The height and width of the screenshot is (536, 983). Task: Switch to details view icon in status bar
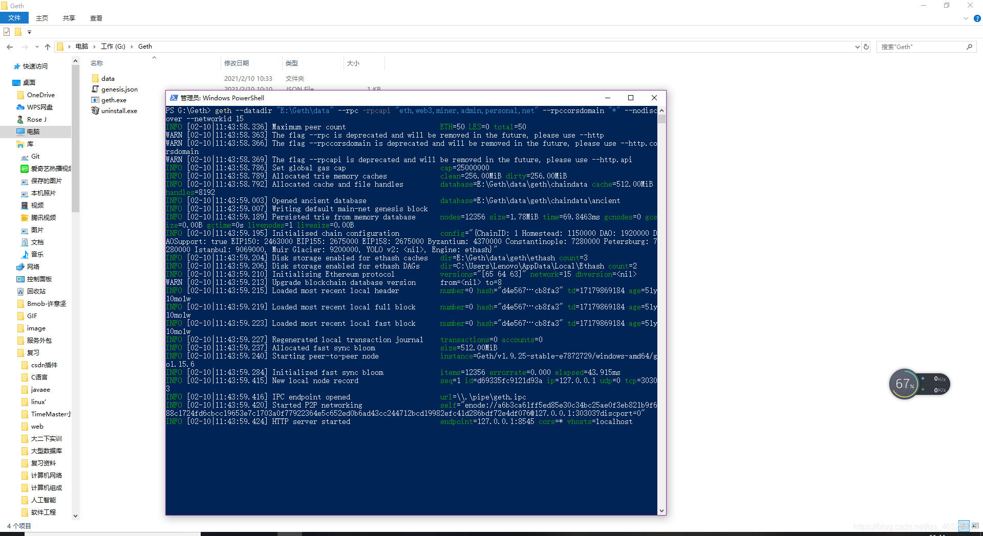(964, 526)
